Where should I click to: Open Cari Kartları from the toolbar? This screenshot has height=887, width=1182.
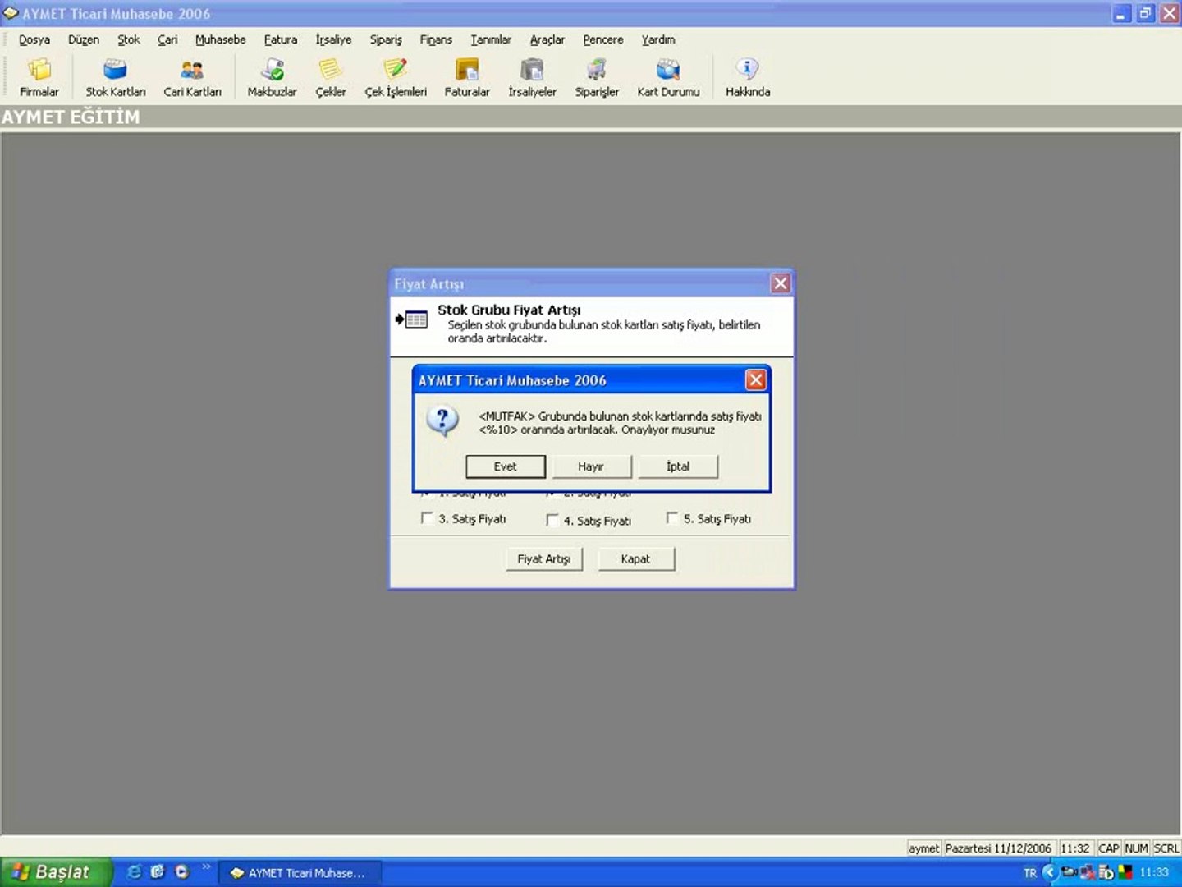[x=192, y=78]
